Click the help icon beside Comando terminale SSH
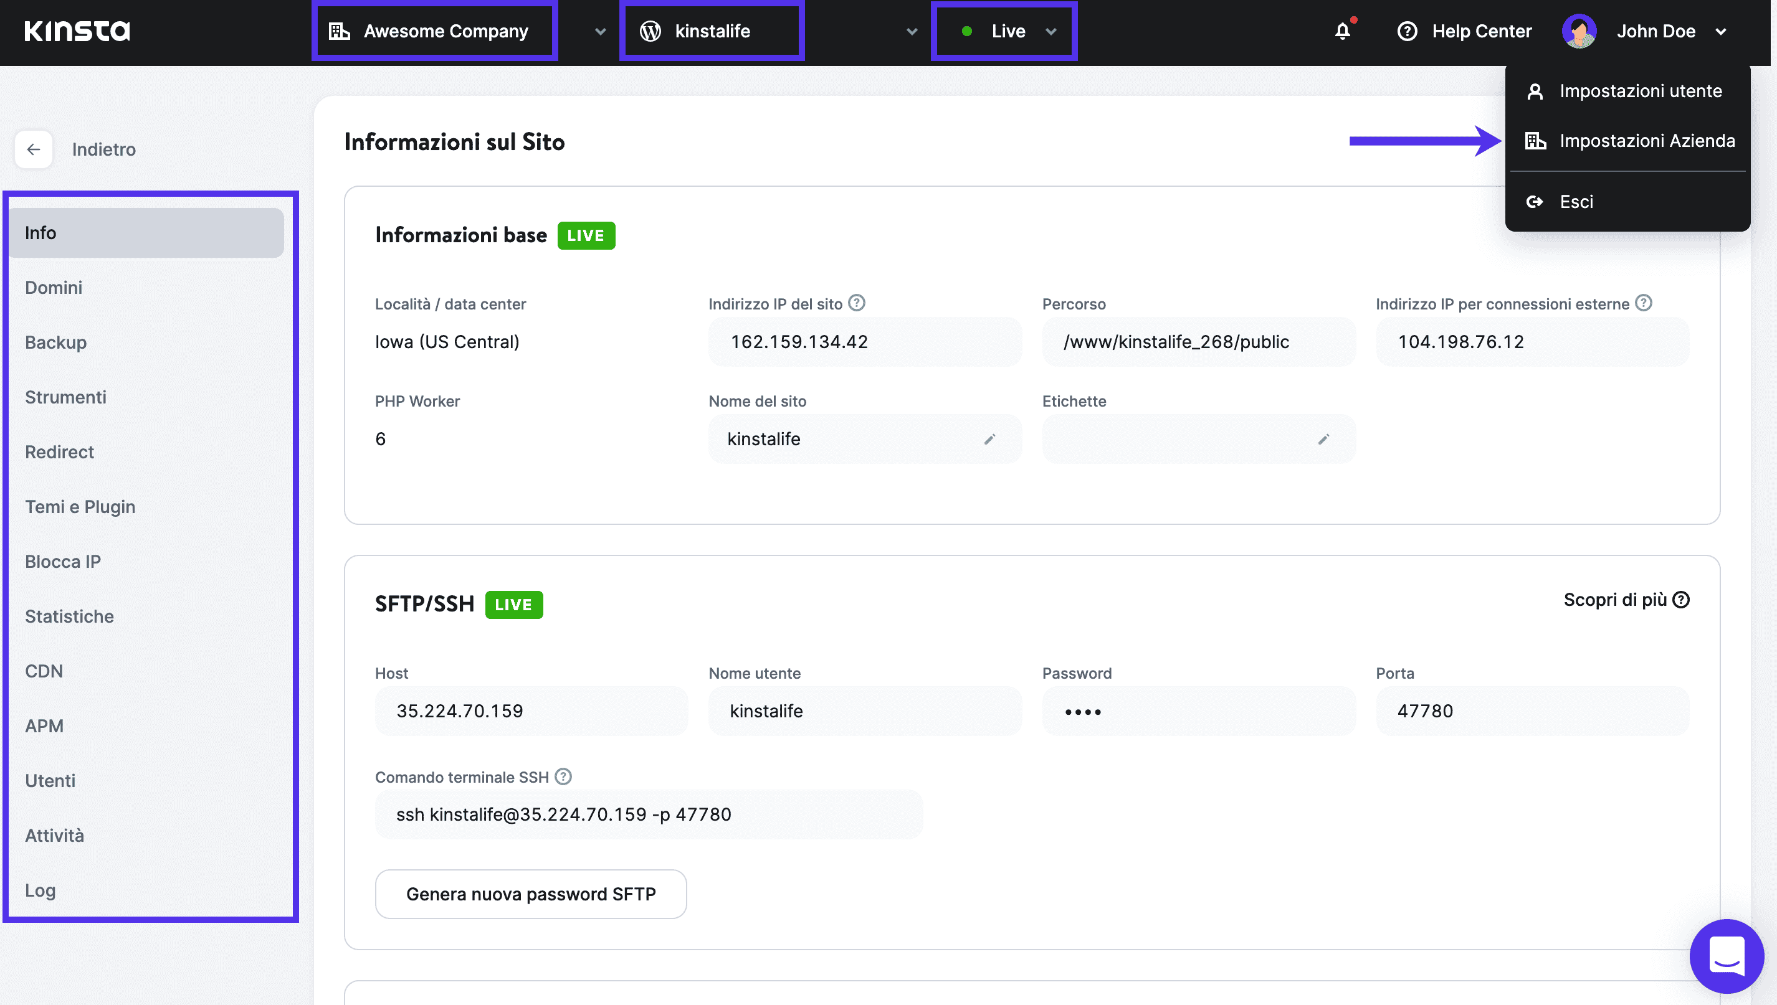The height and width of the screenshot is (1005, 1777). 563,776
